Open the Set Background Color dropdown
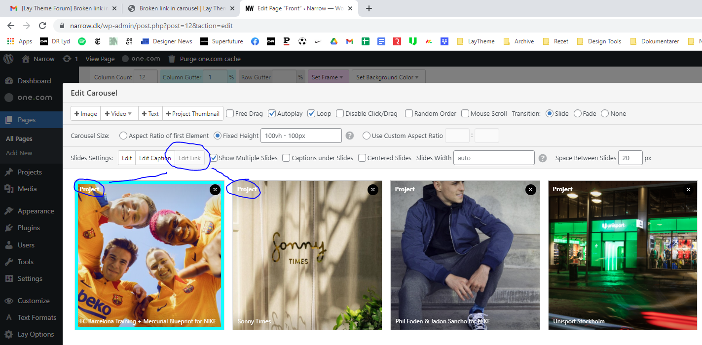Image resolution: width=702 pixels, height=345 pixels. (388, 77)
